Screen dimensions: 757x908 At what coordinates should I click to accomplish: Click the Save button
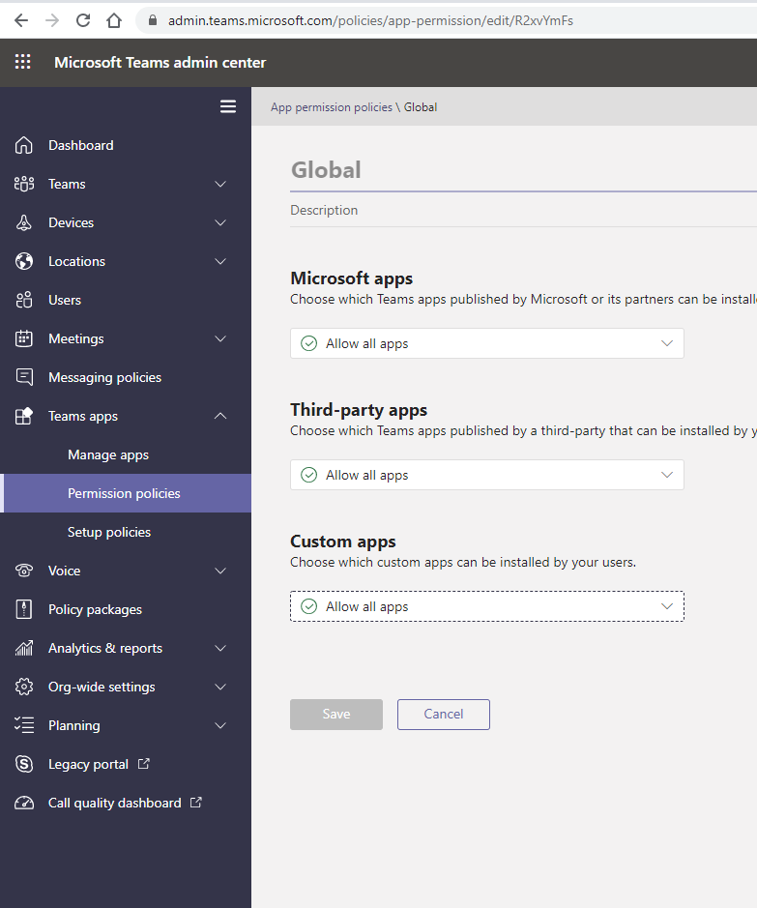coord(336,714)
